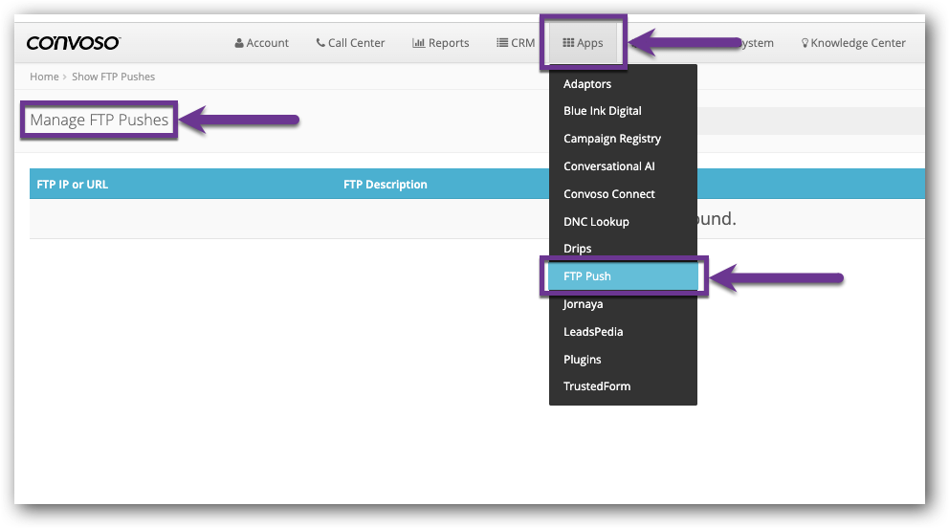This screenshot has width=949, height=528.
Task: Open the Reports menu
Action: click(x=441, y=43)
